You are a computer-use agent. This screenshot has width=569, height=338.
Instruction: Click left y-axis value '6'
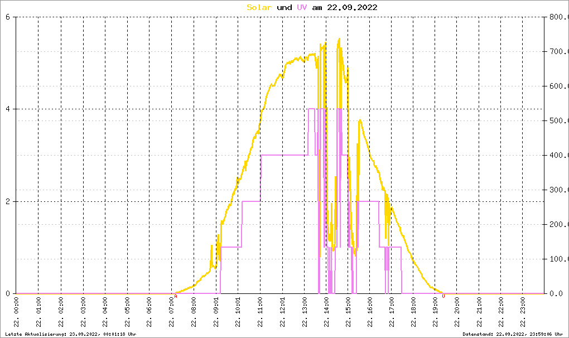(8, 17)
